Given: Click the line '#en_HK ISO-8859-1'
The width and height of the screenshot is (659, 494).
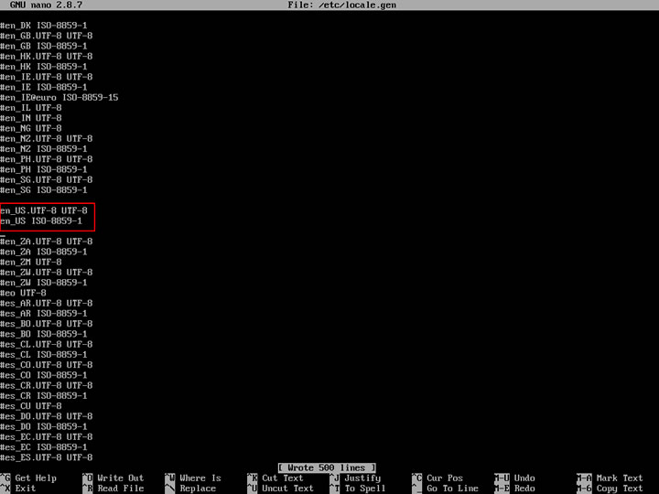Looking at the screenshot, I should pyautogui.click(x=44, y=67).
